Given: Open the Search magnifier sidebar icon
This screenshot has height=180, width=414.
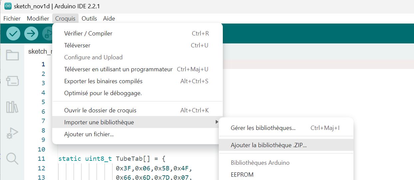Looking at the screenshot, I should coord(12,158).
